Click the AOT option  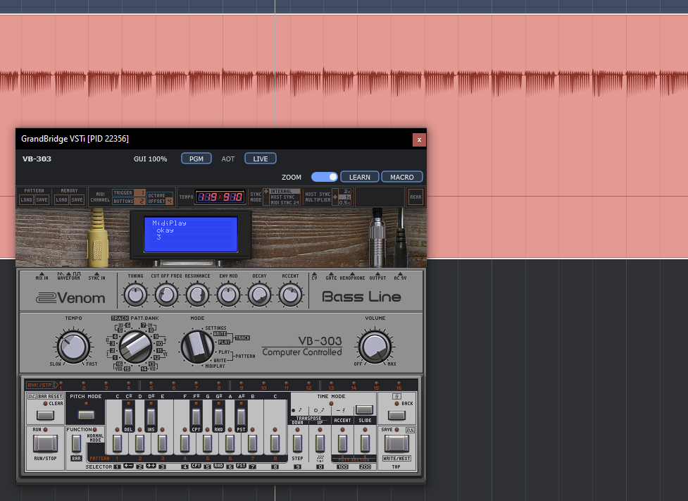pos(228,159)
